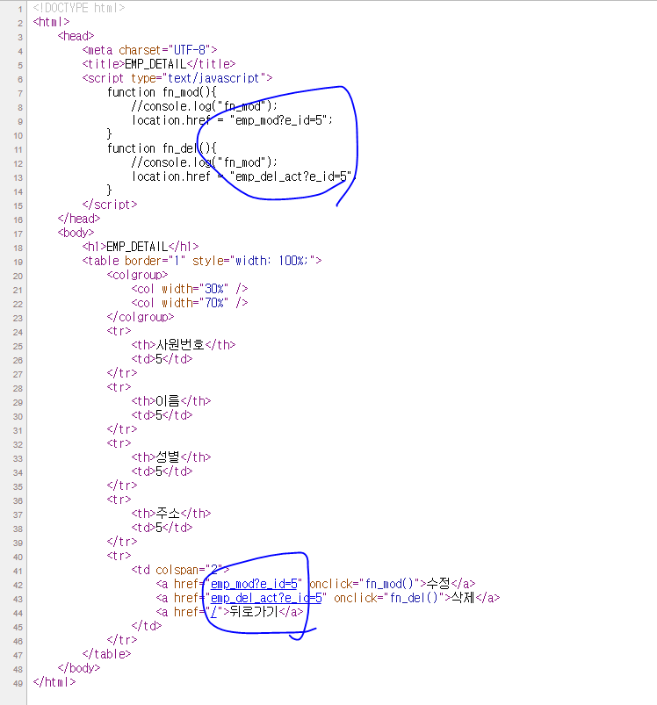The height and width of the screenshot is (705, 657).
Task: Click the onclick="fn_del()" attribute
Action: pos(389,598)
